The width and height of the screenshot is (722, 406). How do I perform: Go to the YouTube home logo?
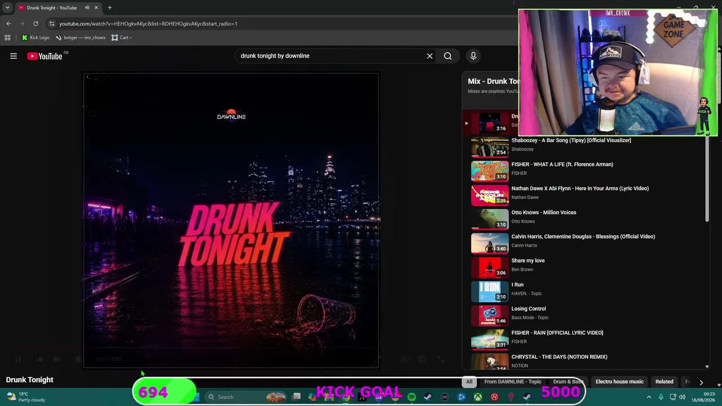coord(45,56)
